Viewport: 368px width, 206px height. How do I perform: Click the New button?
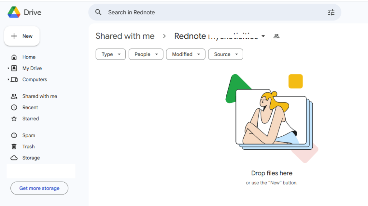[x=22, y=36]
